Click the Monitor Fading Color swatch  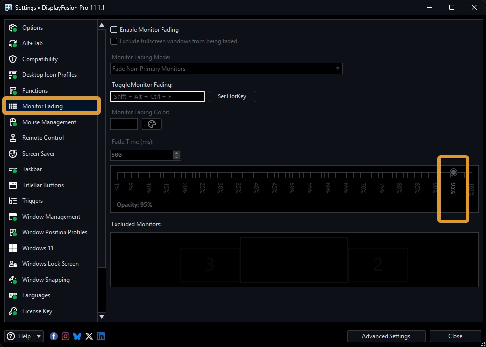pos(124,124)
